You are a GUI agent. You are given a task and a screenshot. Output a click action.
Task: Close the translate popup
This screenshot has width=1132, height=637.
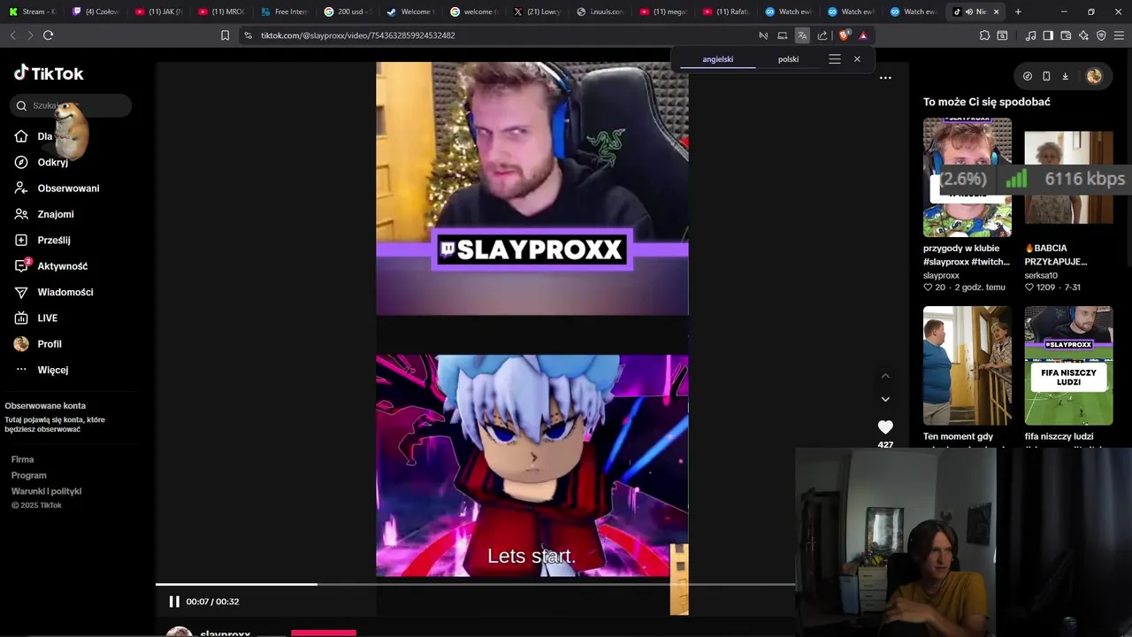[857, 59]
